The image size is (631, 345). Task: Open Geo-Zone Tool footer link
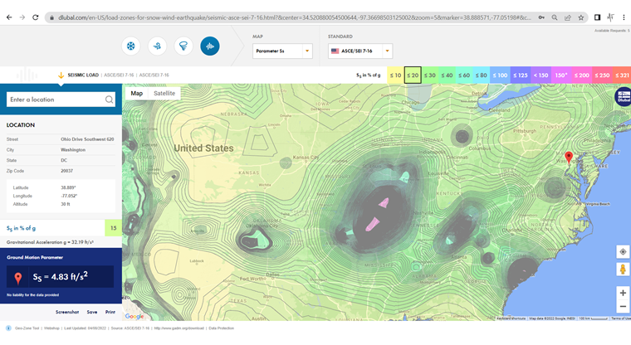click(27, 328)
